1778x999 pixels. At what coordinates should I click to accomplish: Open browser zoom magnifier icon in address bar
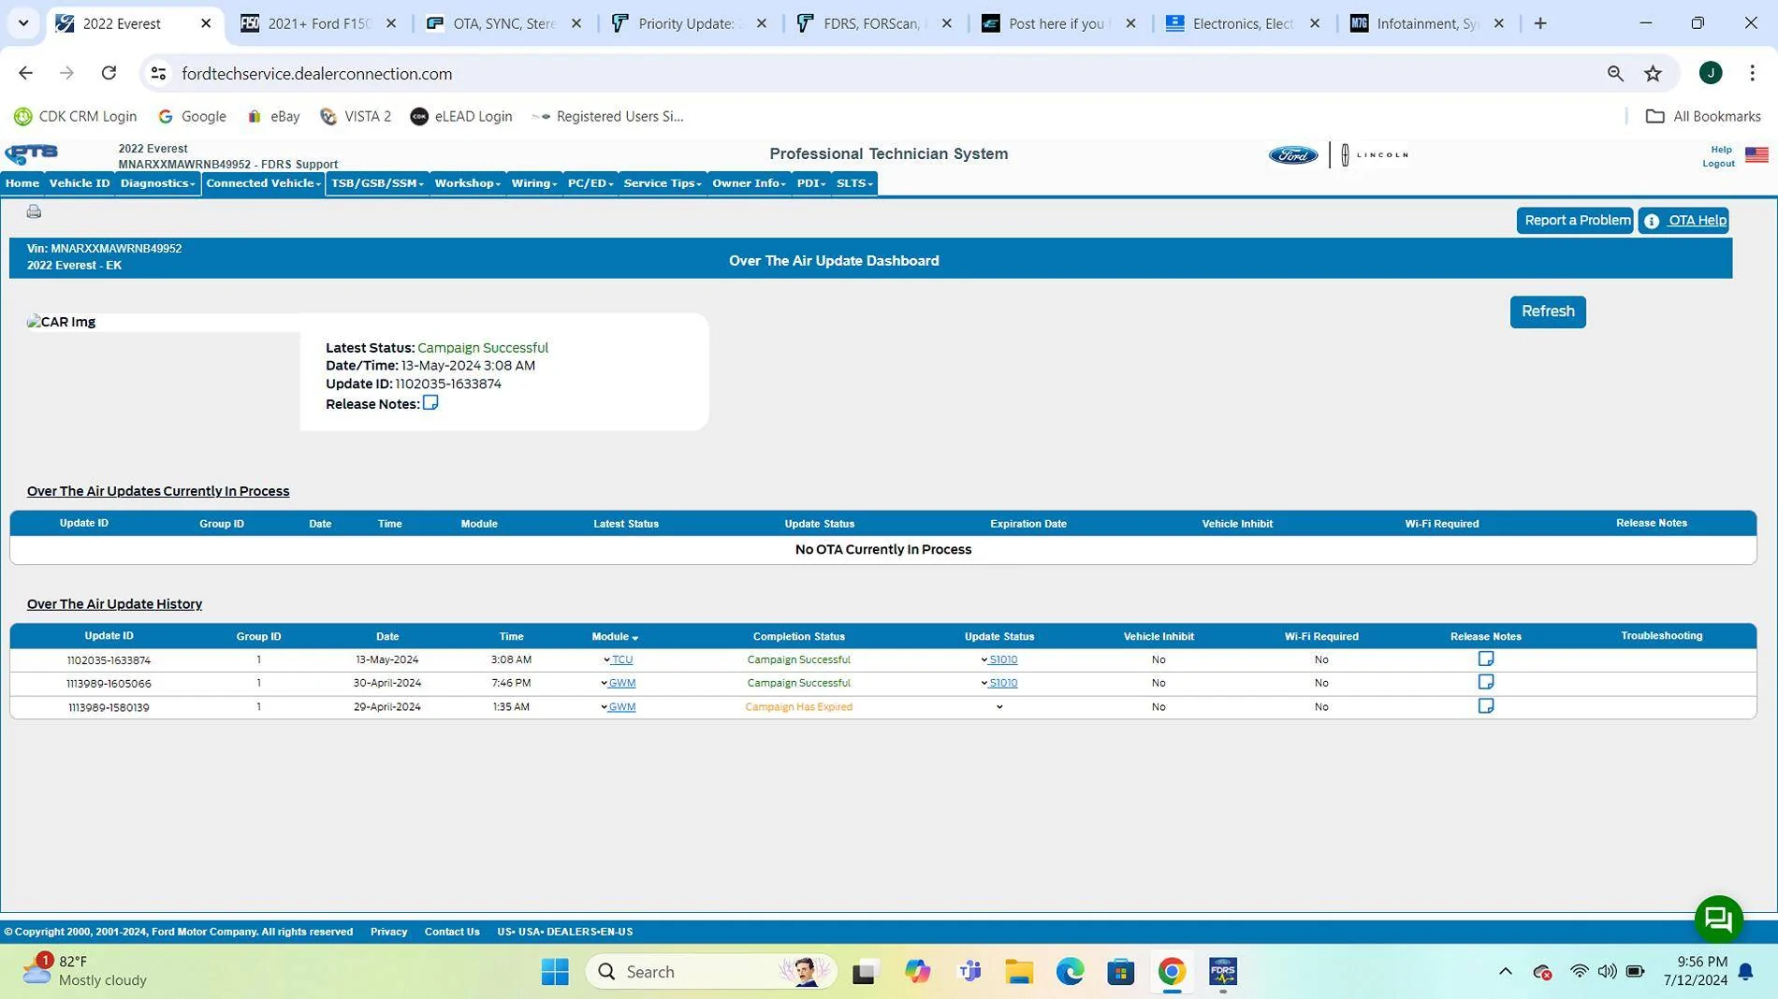pyautogui.click(x=1615, y=73)
